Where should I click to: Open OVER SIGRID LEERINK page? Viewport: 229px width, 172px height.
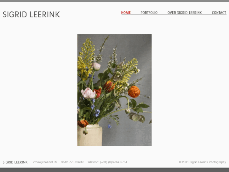tap(185, 13)
